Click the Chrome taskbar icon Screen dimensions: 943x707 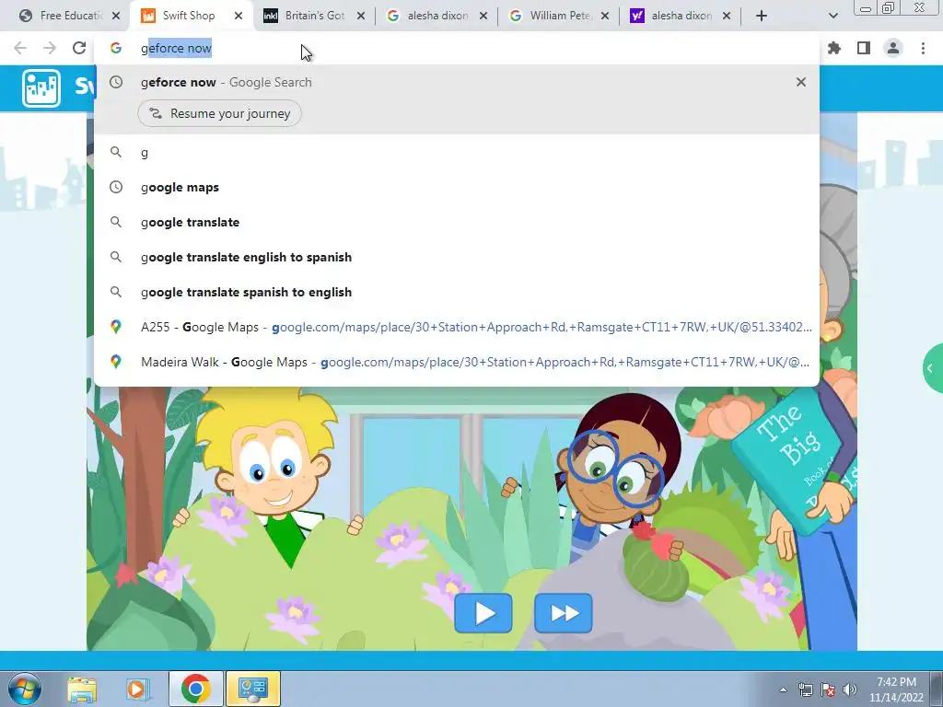(x=195, y=689)
